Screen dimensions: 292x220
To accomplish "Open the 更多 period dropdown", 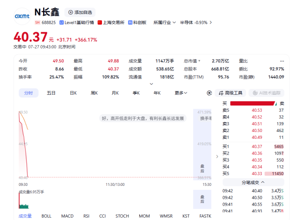I will pyautogui.click(x=181, y=93).
